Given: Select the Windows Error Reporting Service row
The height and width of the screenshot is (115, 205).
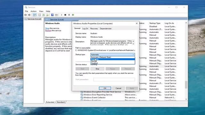Looking at the screenshot, I should click(128, 95).
